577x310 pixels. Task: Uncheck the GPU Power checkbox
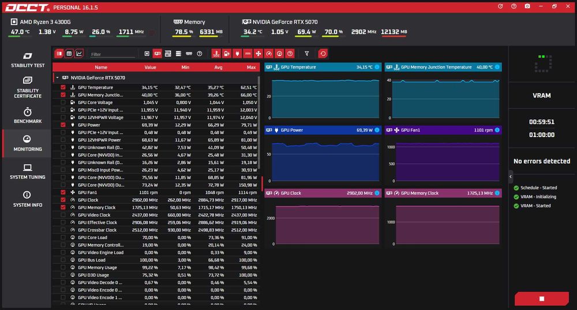63,125
